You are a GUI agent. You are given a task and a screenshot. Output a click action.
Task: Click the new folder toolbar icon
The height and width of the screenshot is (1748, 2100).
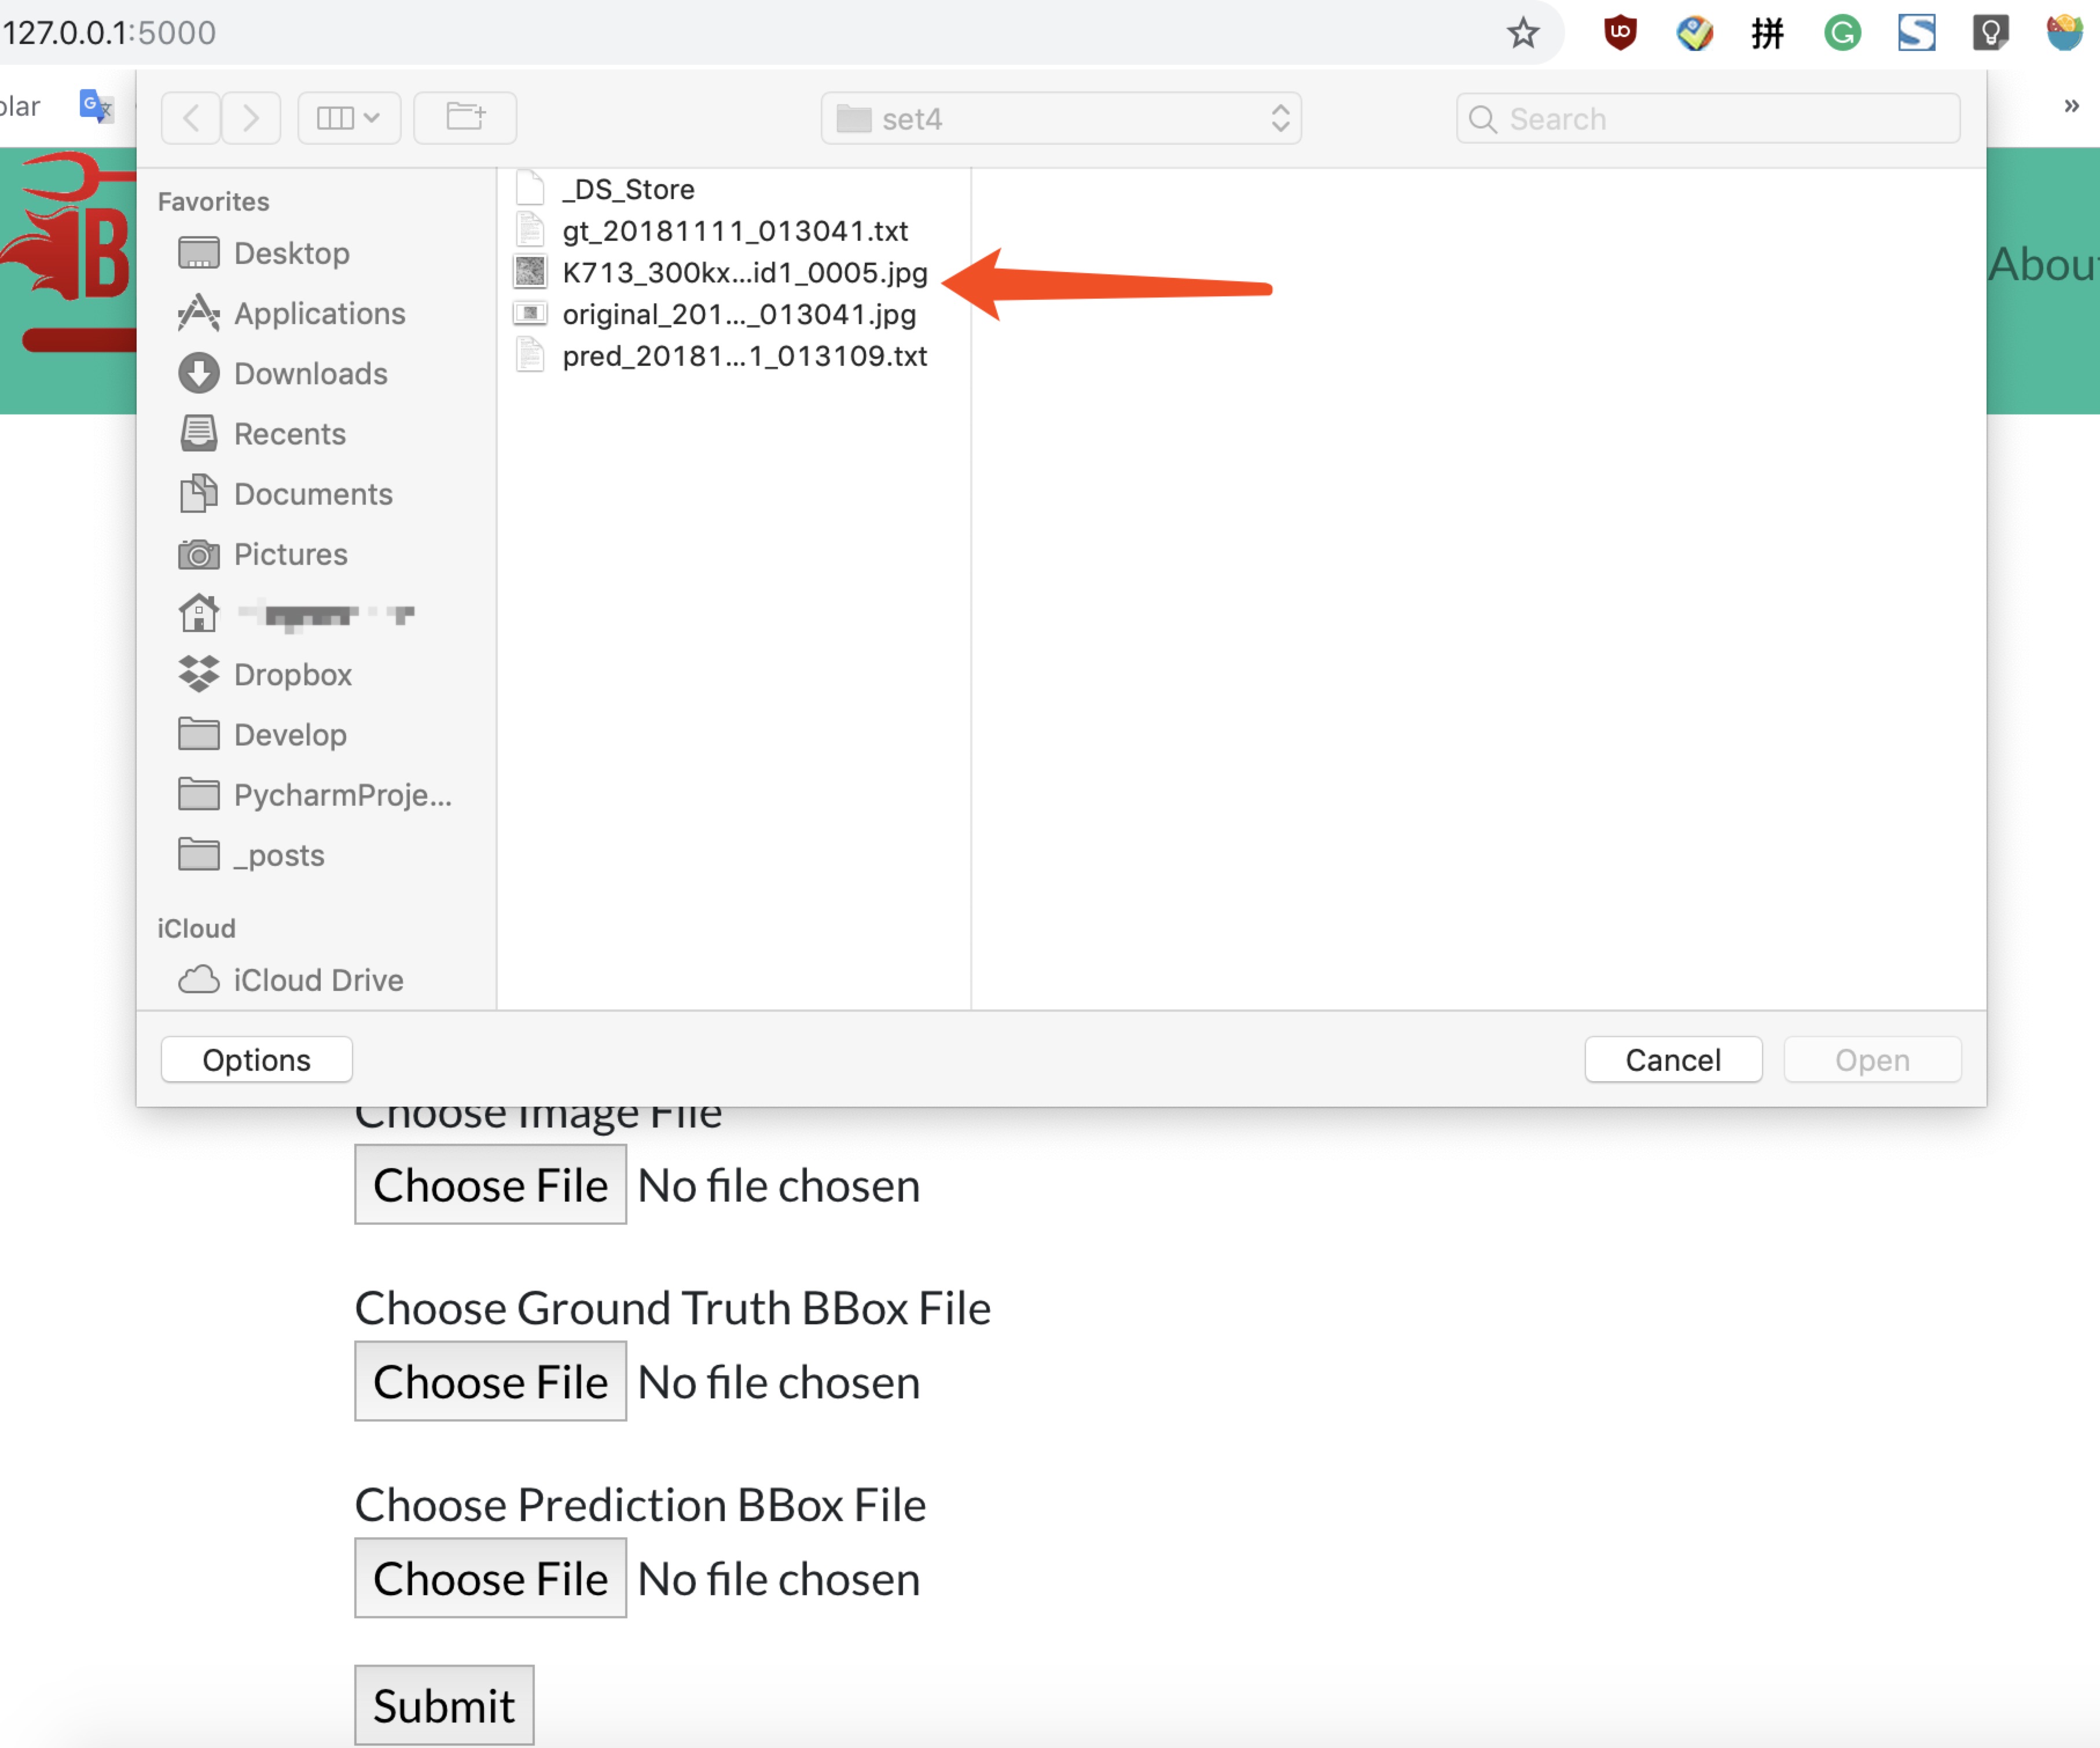pyautogui.click(x=465, y=118)
